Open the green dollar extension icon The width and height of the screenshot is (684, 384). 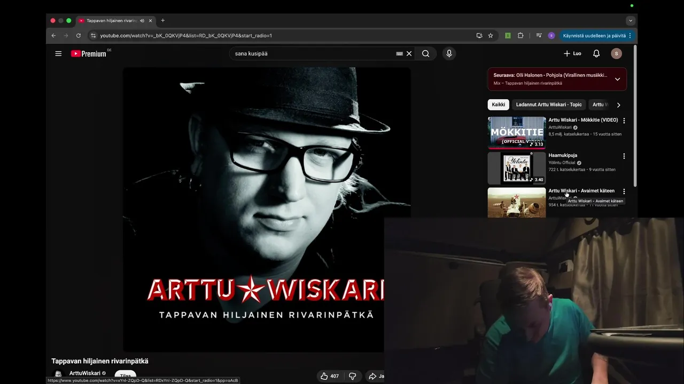pyautogui.click(x=508, y=36)
